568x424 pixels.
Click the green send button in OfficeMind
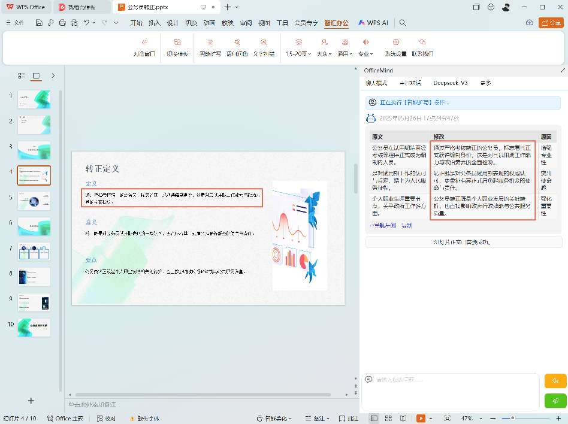click(555, 401)
